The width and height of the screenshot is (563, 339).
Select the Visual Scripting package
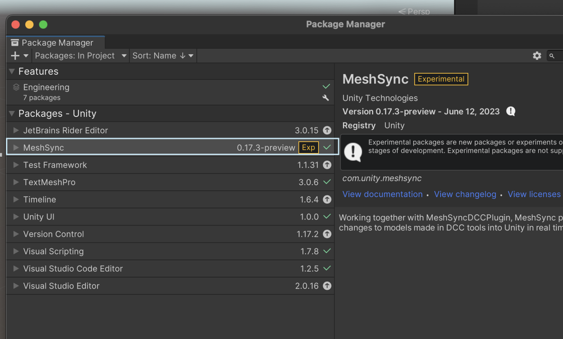pos(54,252)
